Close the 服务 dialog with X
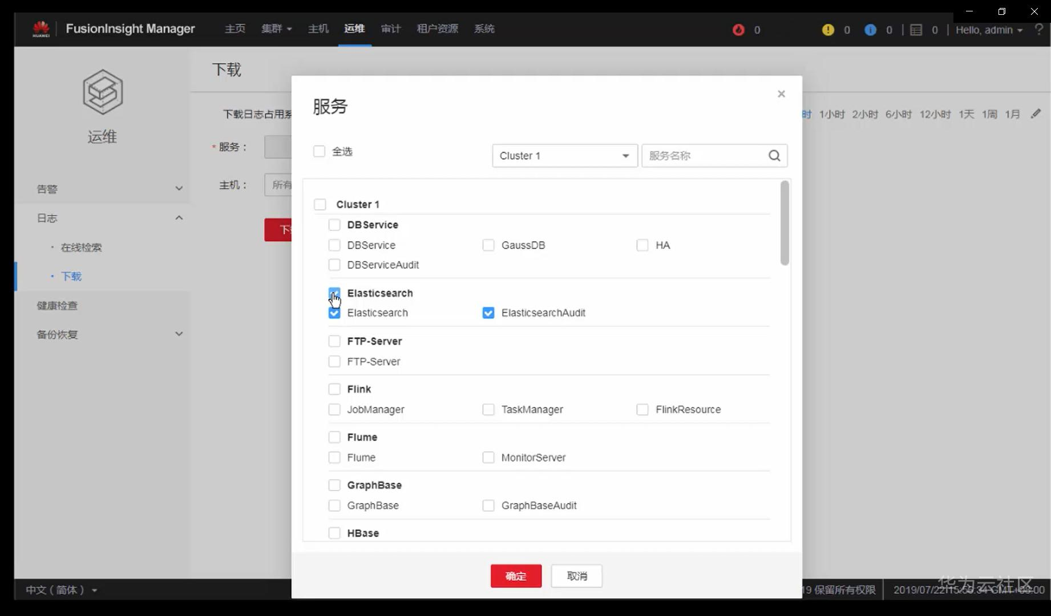The image size is (1051, 616). (781, 94)
